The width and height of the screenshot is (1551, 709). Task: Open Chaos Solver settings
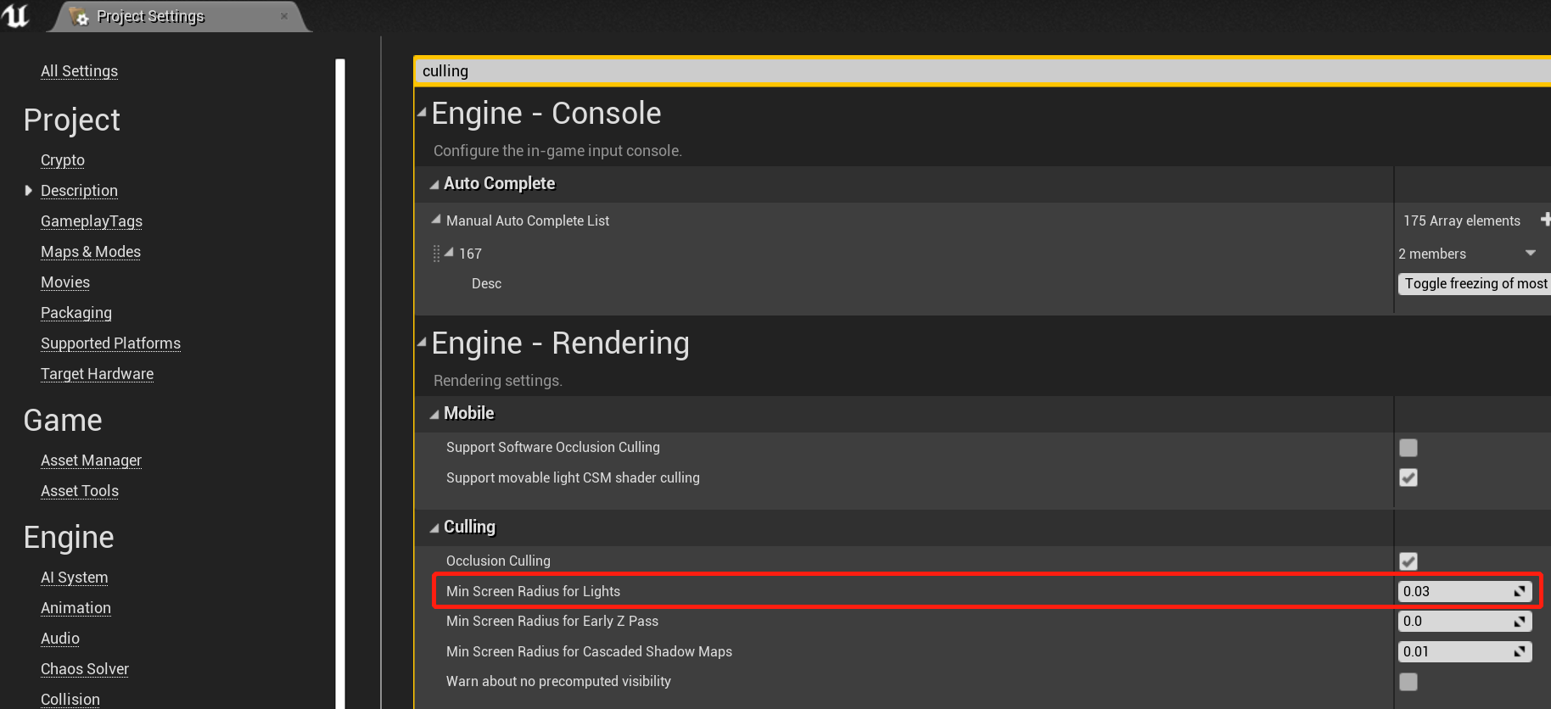coord(85,669)
